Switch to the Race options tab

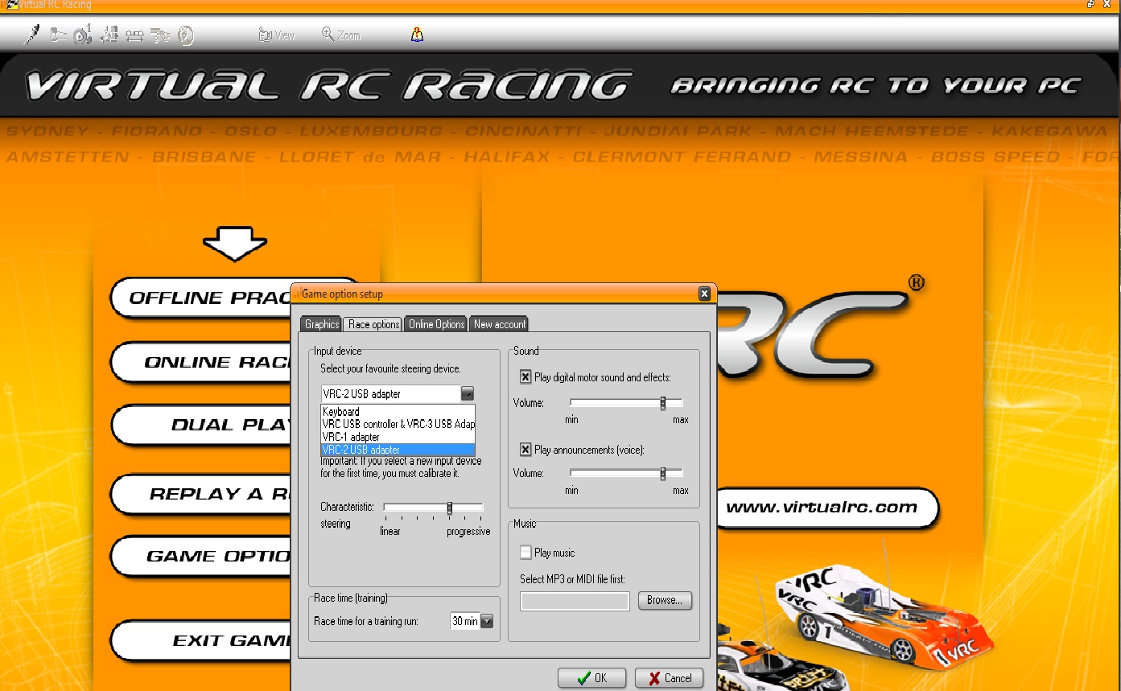(373, 324)
